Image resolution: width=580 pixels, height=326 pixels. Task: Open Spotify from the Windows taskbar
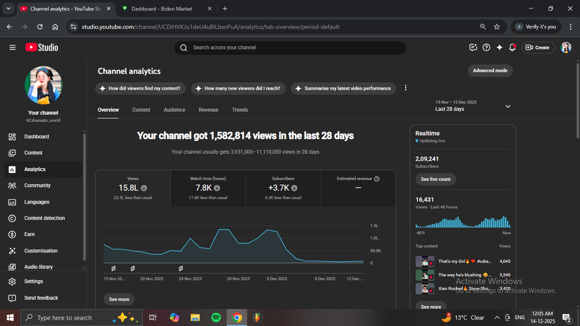tap(216, 318)
